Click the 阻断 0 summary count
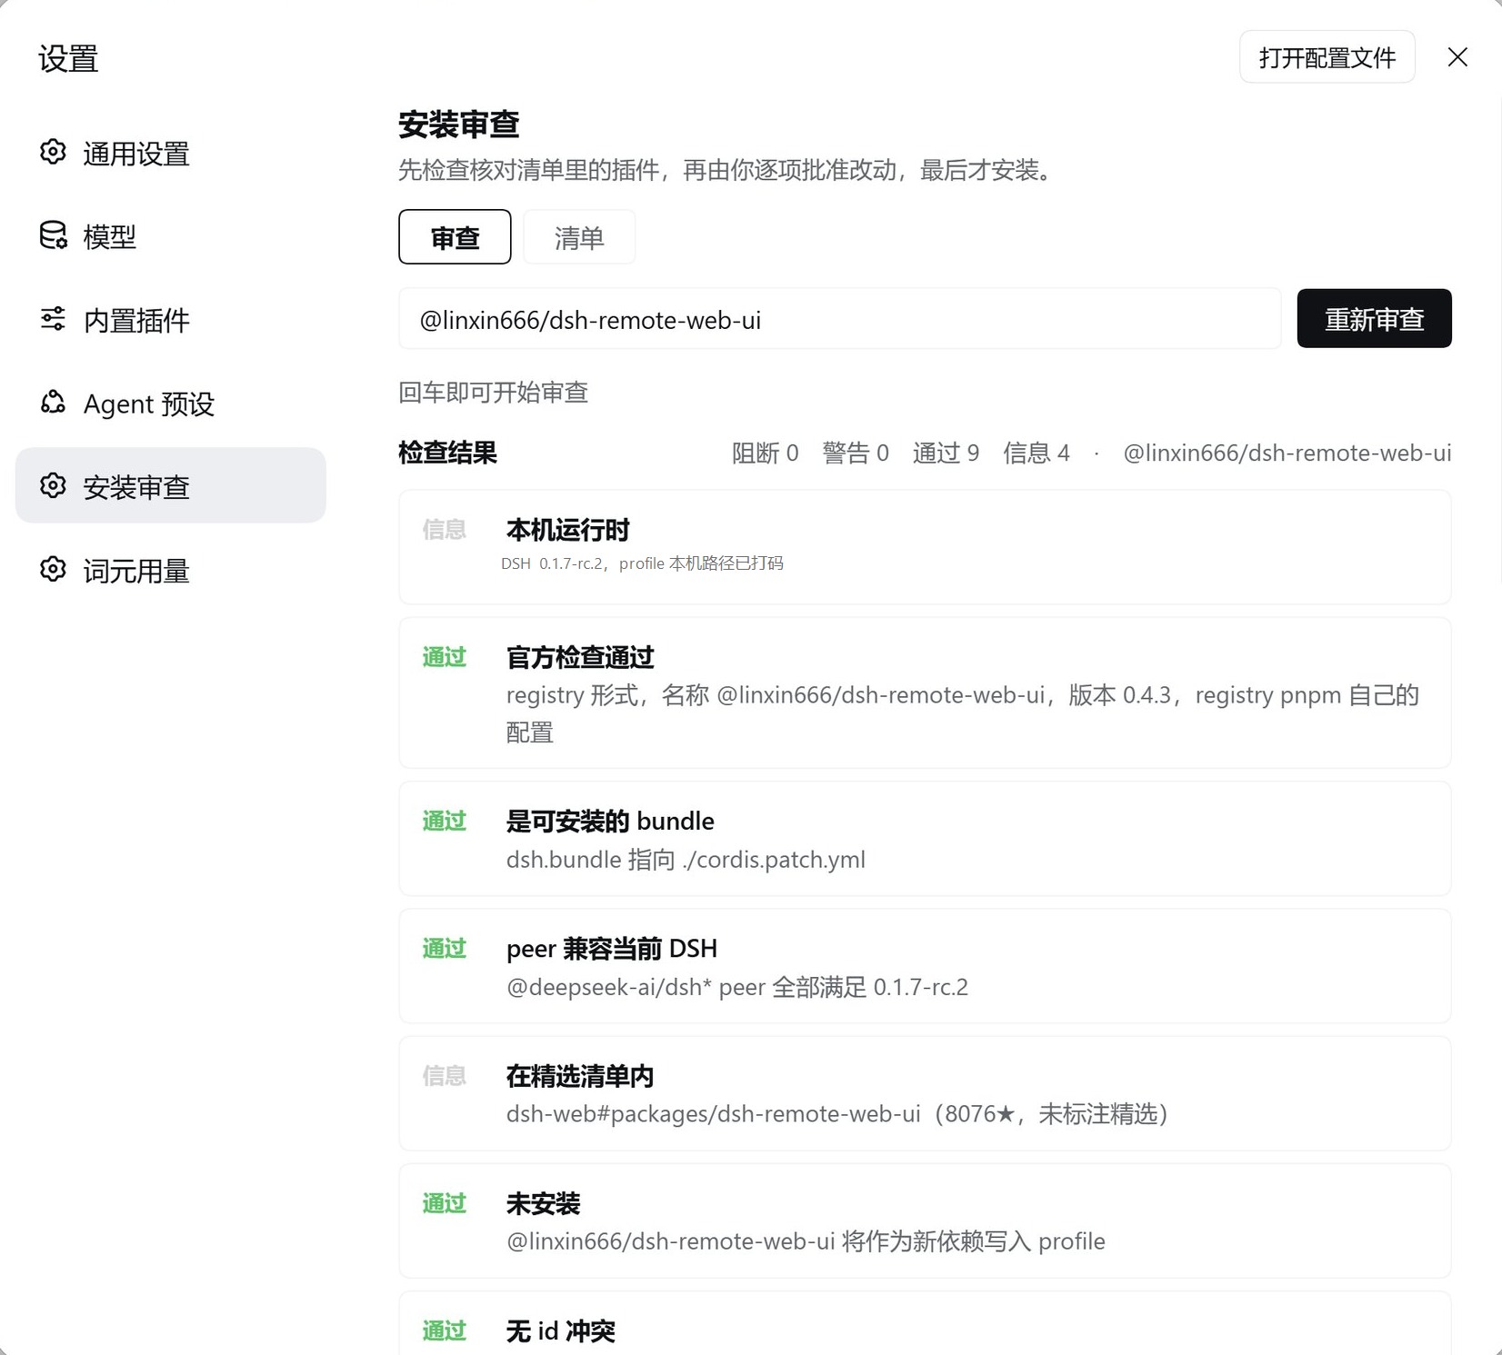Image resolution: width=1502 pixels, height=1355 pixels. point(765,453)
